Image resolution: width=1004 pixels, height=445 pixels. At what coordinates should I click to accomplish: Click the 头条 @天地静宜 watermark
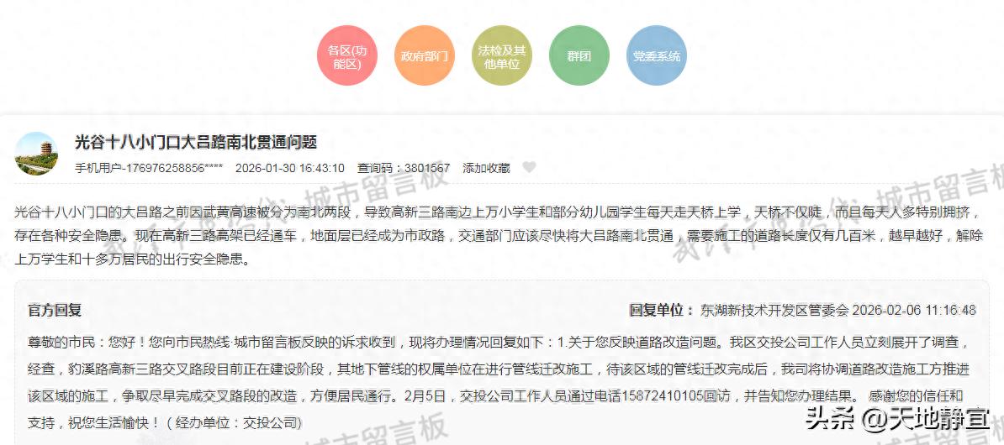(897, 418)
